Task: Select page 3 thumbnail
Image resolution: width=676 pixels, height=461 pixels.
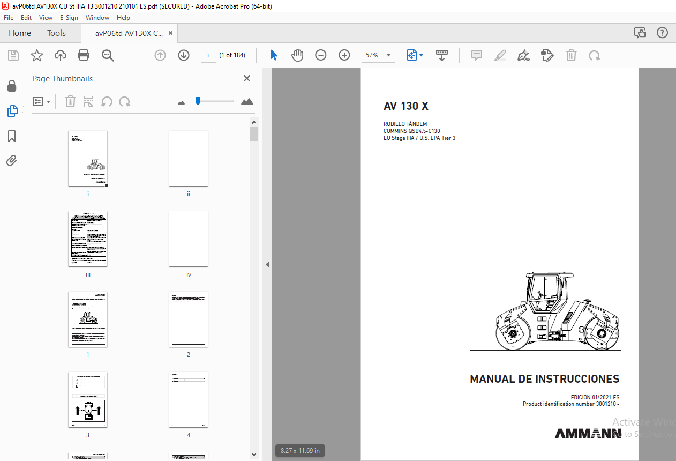Action: 88,400
